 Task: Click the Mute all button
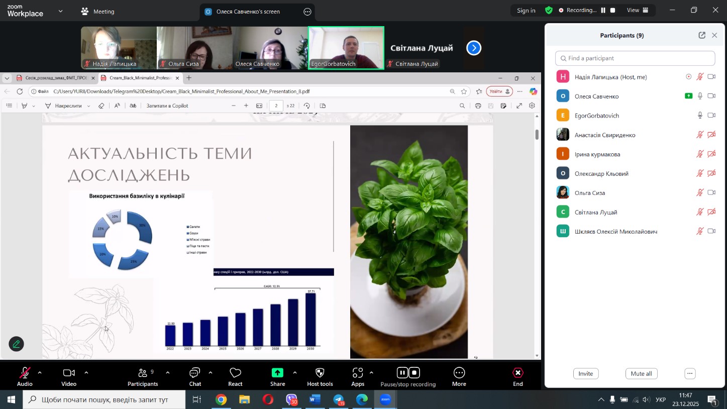pyautogui.click(x=641, y=373)
